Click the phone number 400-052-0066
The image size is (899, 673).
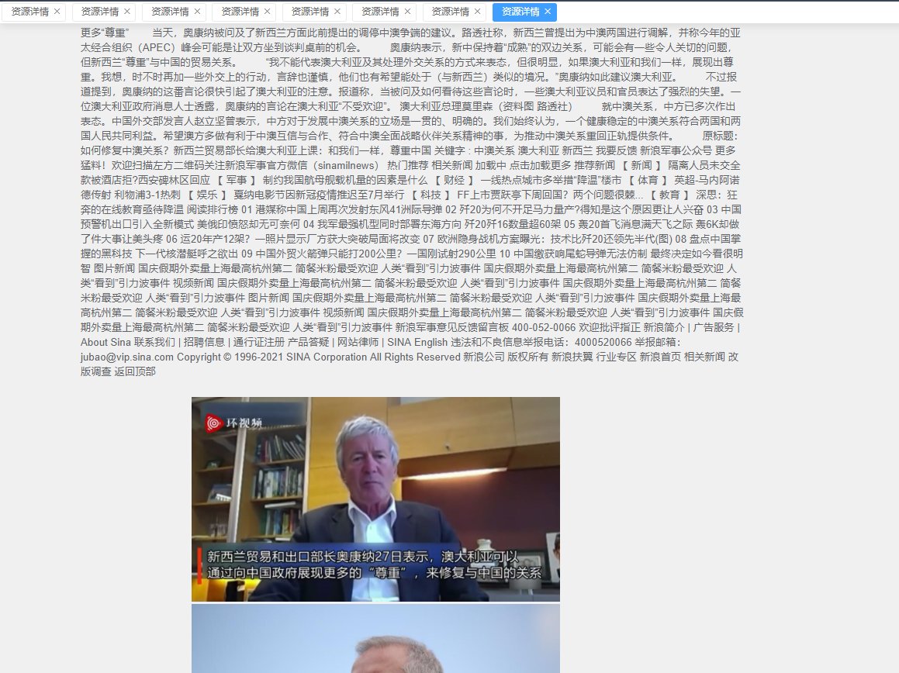tap(544, 327)
